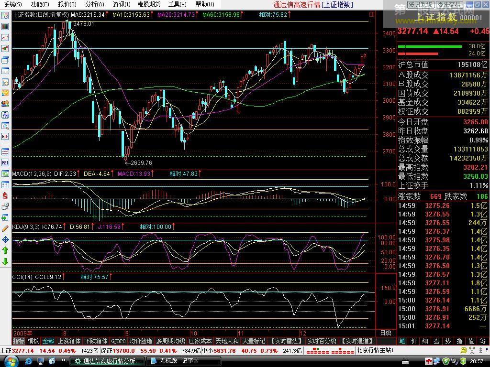Open the 资讯(I) menu

pyautogui.click(x=121, y=4)
